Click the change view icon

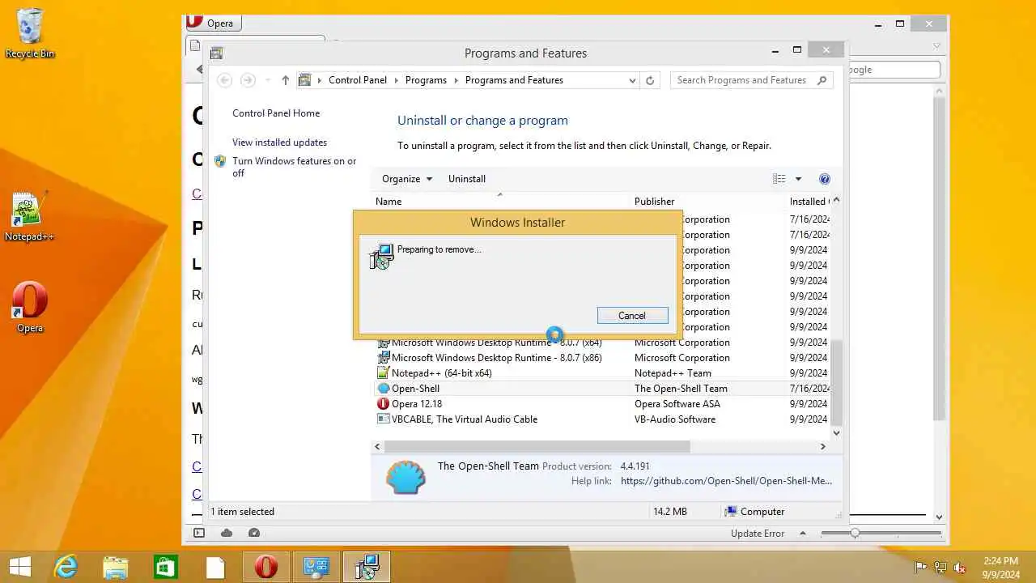coord(779,179)
